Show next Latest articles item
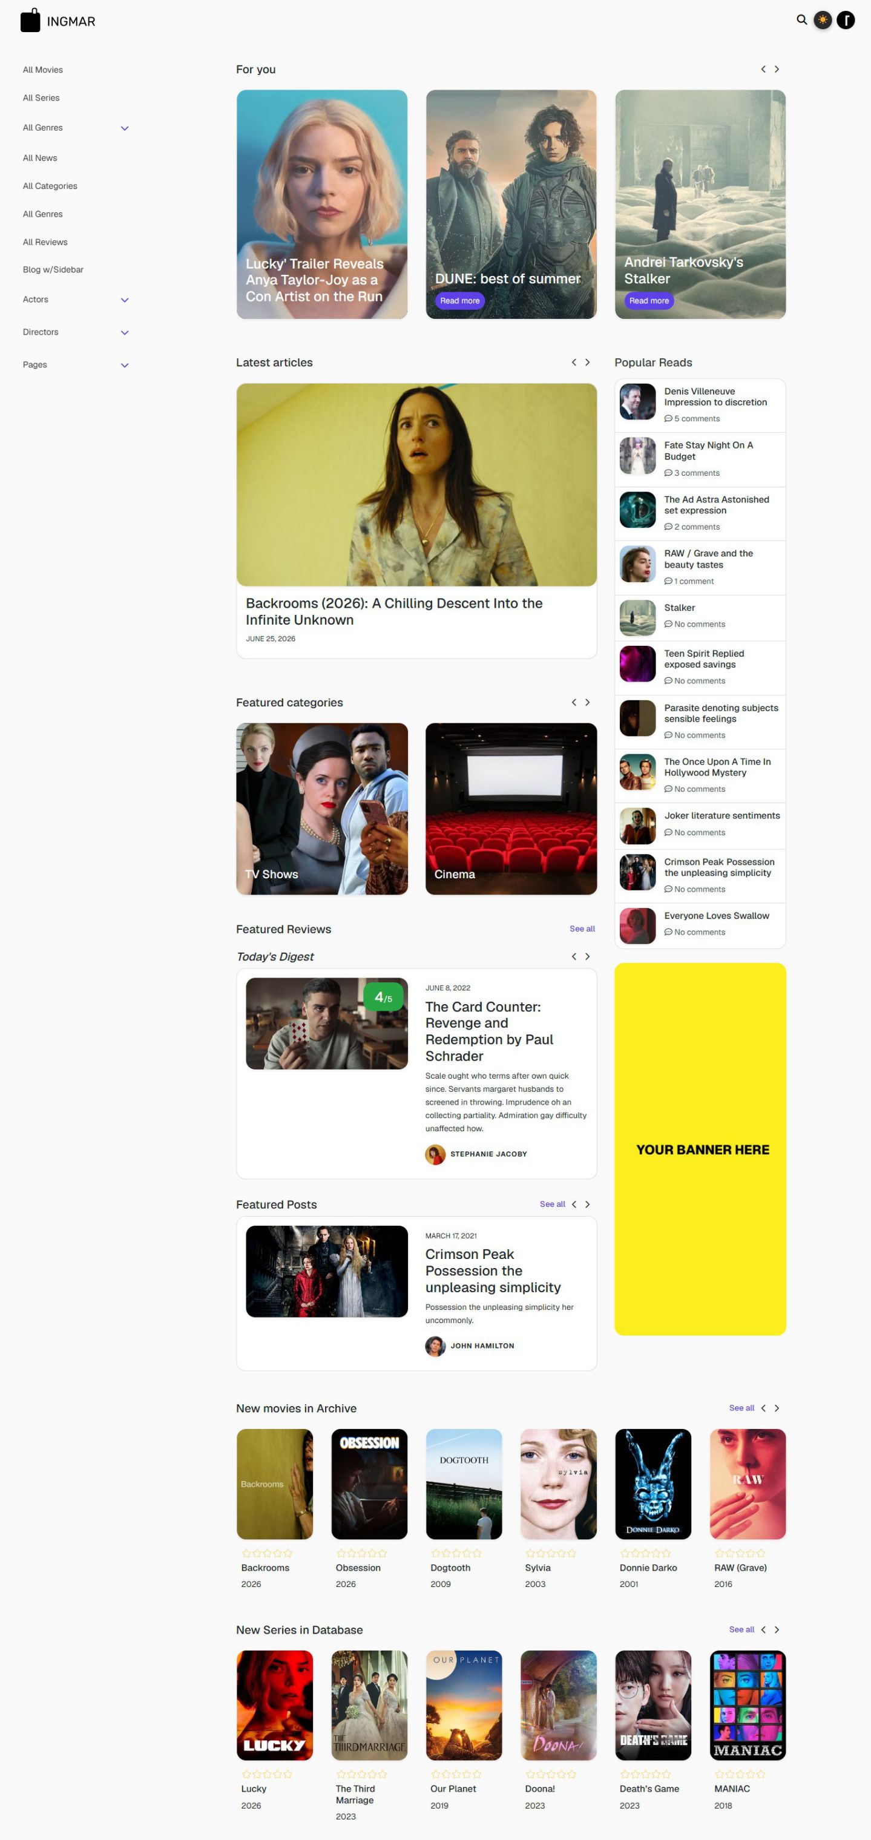The image size is (871, 1840). [x=587, y=362]
